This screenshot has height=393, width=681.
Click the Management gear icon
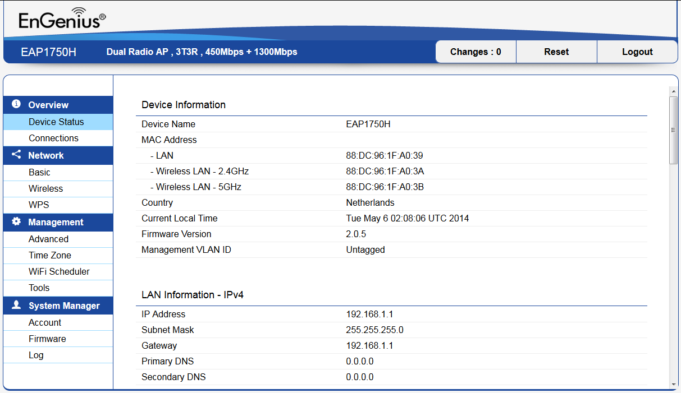click(x=16, y=221)
